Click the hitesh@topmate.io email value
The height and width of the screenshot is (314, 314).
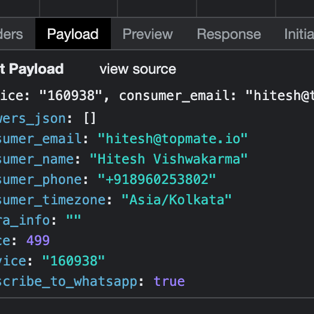(173, 138)
